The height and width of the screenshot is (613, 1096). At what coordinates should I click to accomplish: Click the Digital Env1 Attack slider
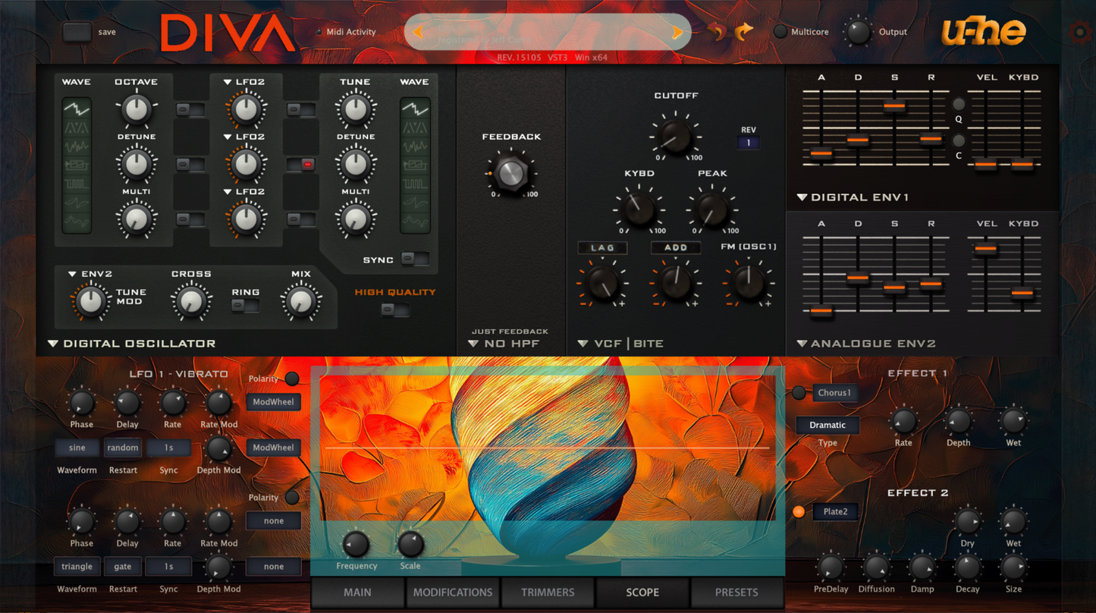click(x=821, y=153)
